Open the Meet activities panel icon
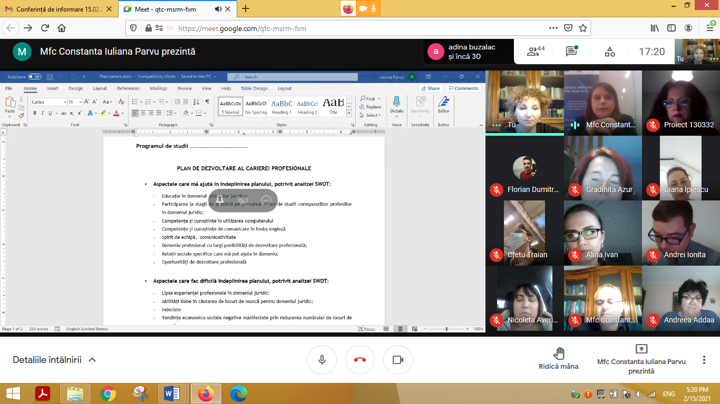This screenshot has height=404, width=720. click(x=610, y=51)
